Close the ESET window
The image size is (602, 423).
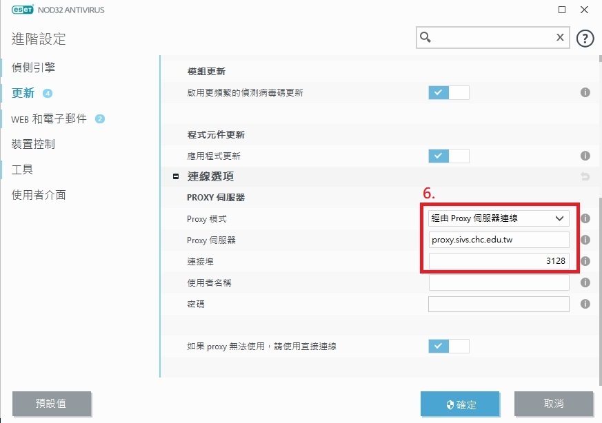pos(584,10)
